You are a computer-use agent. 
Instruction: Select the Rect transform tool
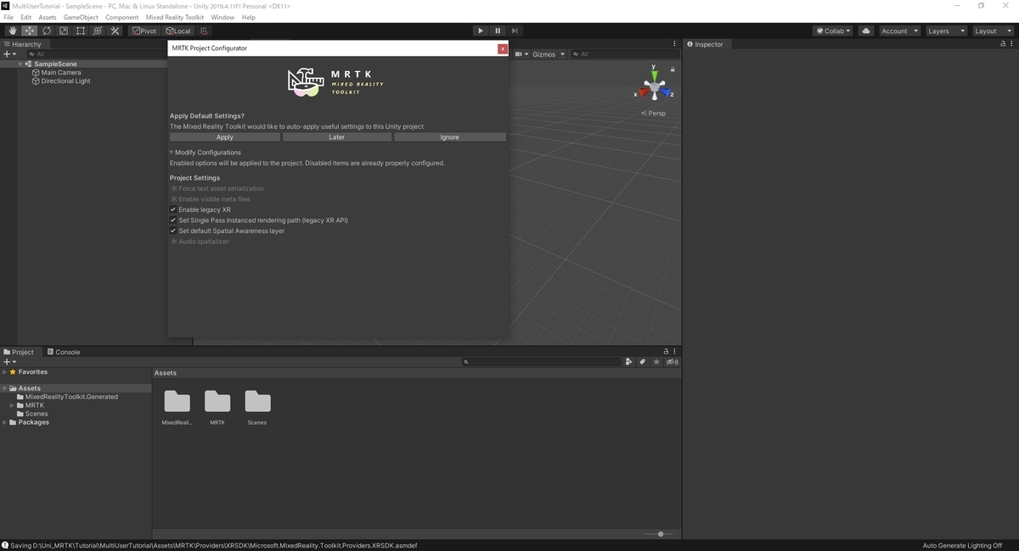tap(80, 31)
